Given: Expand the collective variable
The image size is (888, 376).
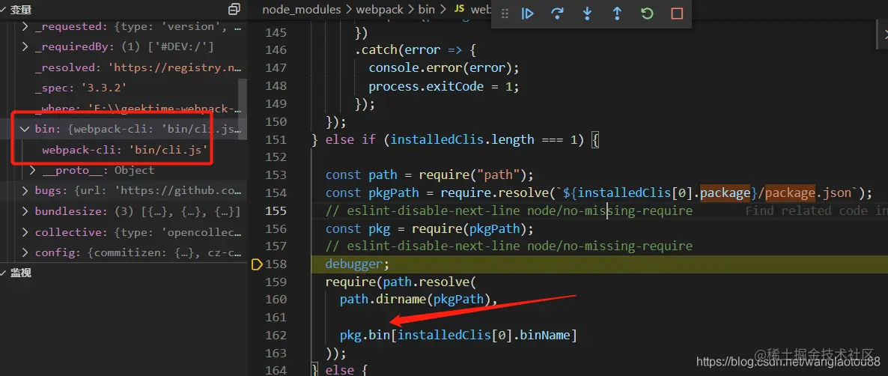Looking at the screenshot, I should click(25, 232).
